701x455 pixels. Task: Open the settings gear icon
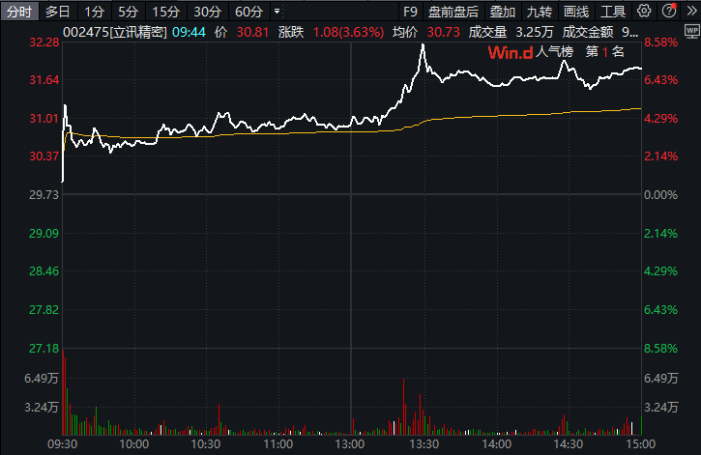(644, 11)
